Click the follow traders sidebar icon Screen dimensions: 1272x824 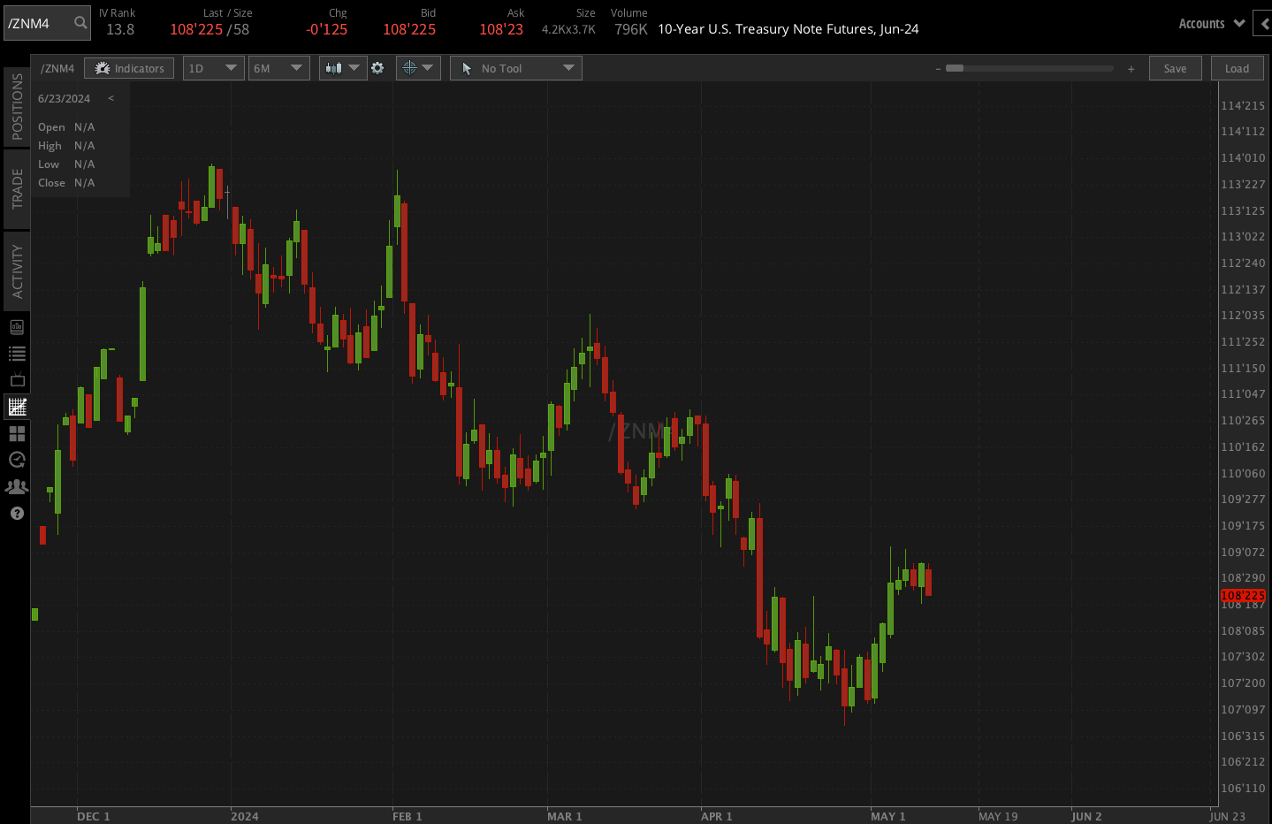(16, 486)
